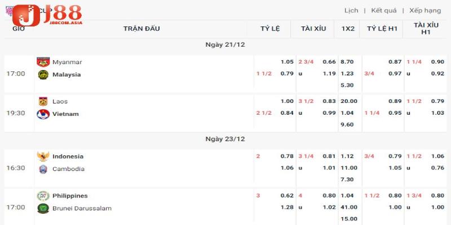The image size is (451, 225).
Task: Click the Malaysia team crest
Action: [43, 75]
